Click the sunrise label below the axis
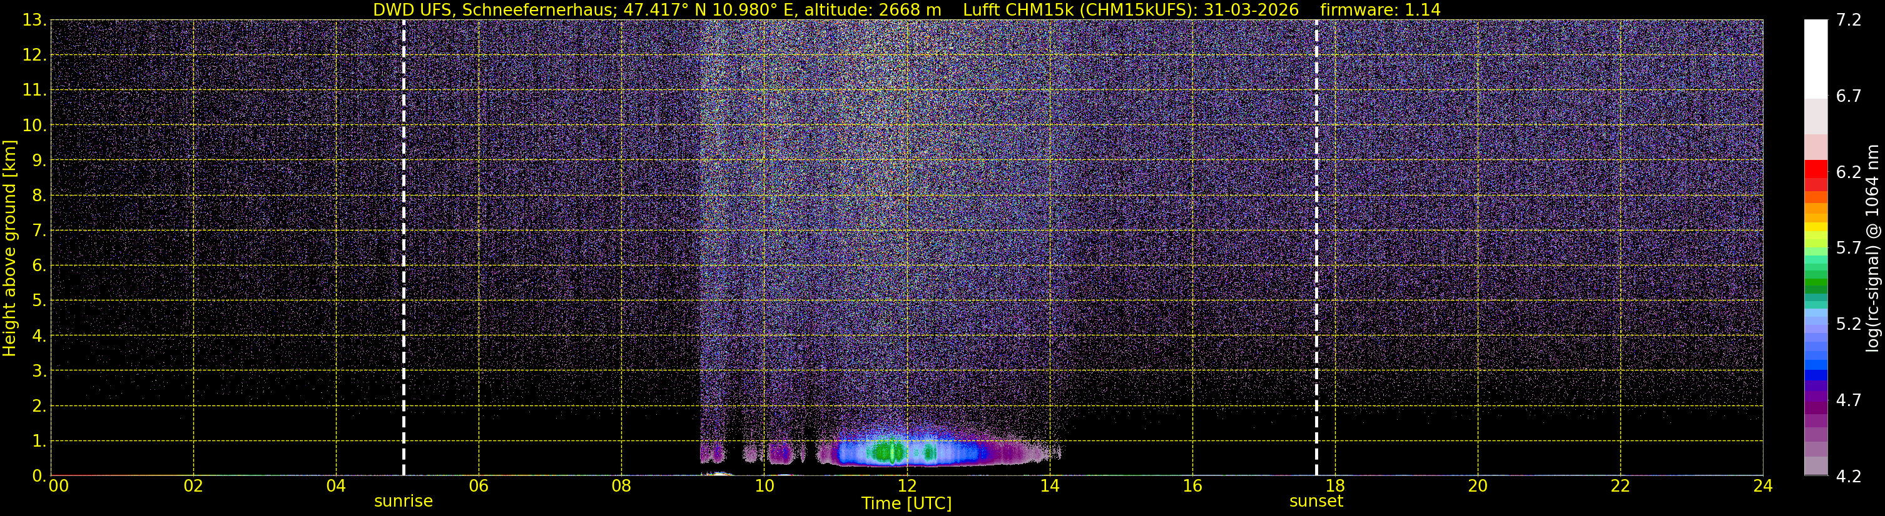Screen dimensions: 1885x516 point(403,502)
